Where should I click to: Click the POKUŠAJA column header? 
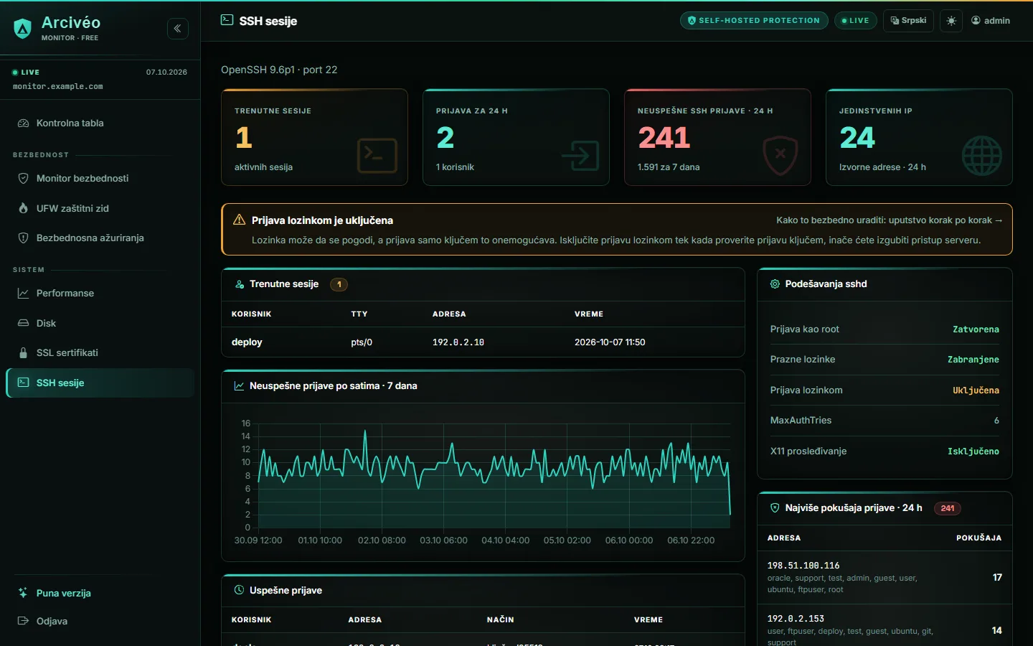point(979,538)
